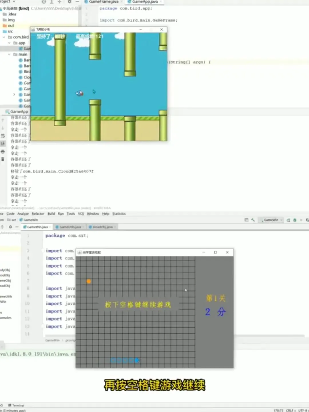309x412 pixels.
Task: Open the GameUtils.java tab in lower IDE
Action: (x=70, y=227)
